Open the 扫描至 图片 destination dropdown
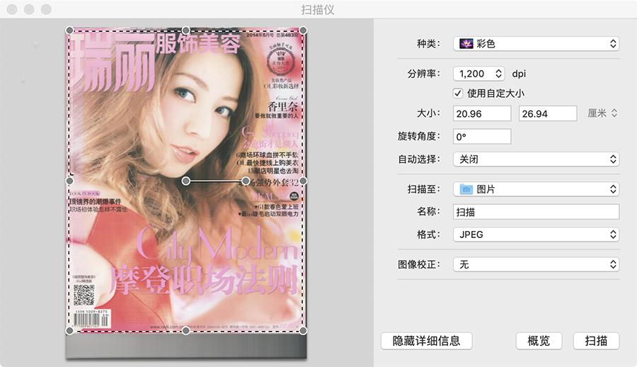 pos(536,189)
